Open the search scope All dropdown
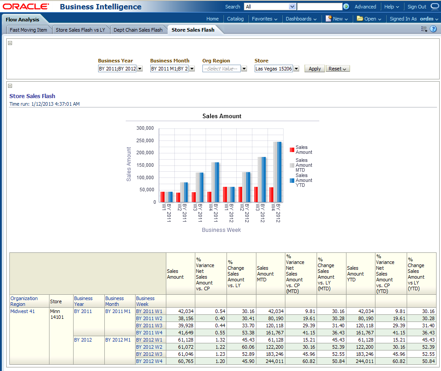This screenshot has height=371, width=441. tap(293, 7)
